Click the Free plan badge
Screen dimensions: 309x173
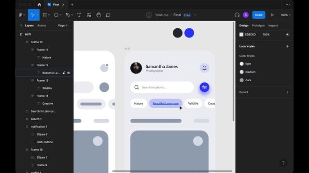(187, 15)
